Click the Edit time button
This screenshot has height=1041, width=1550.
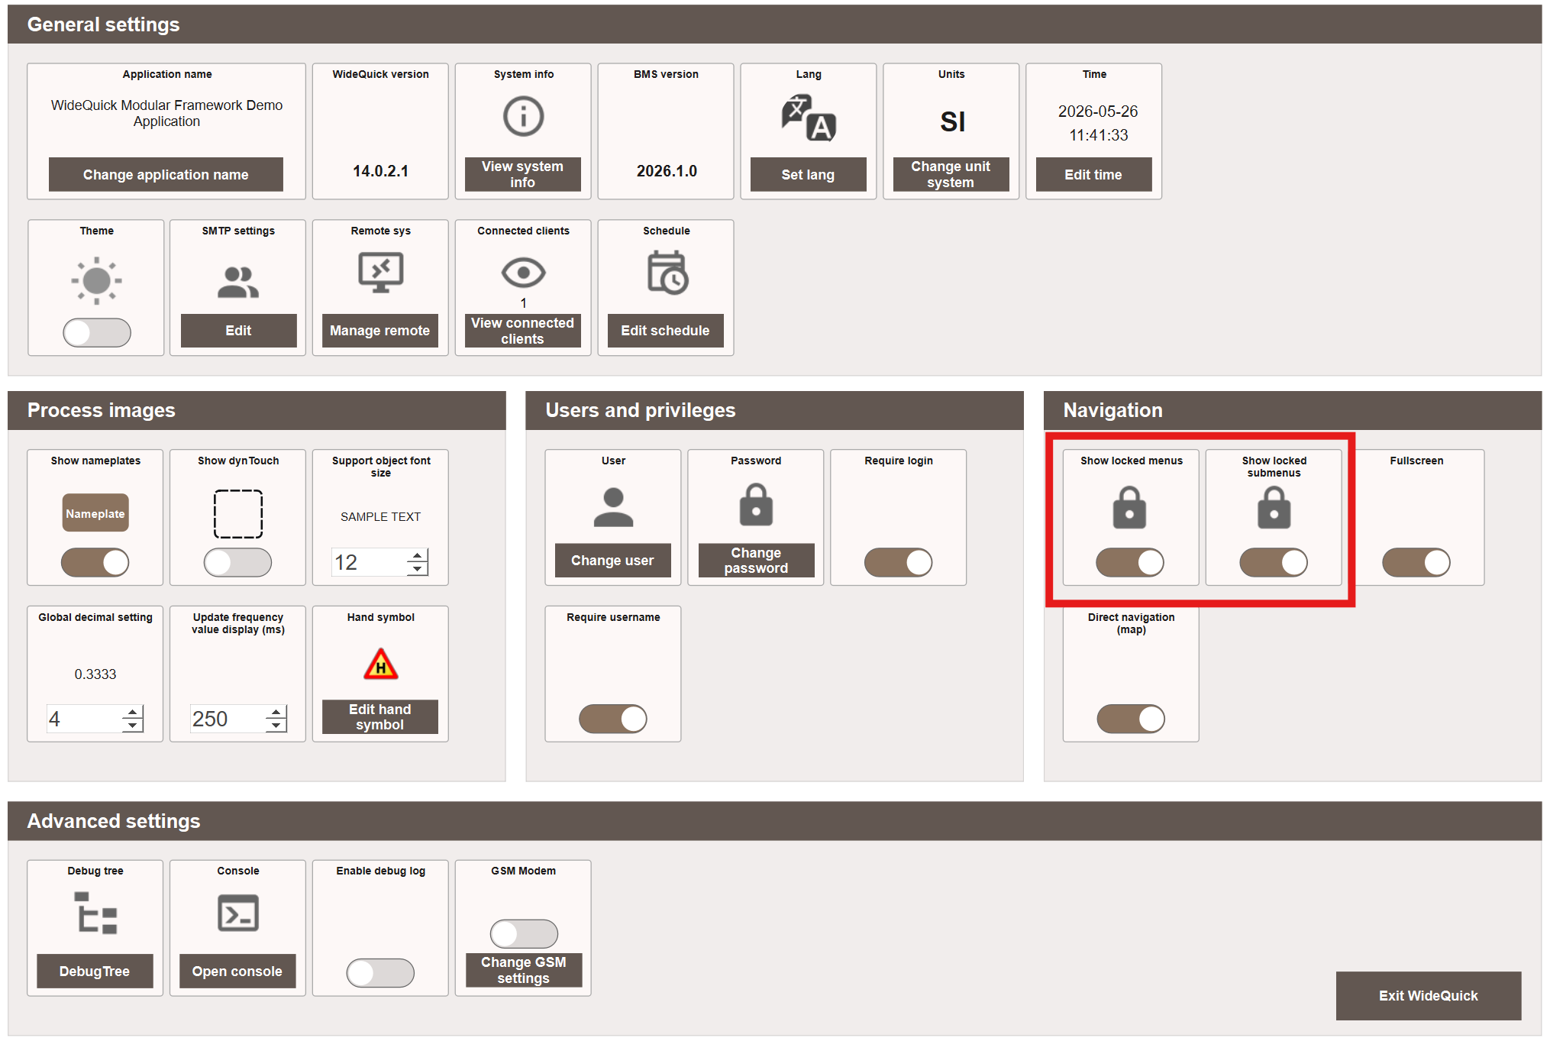pos(1094,175)
